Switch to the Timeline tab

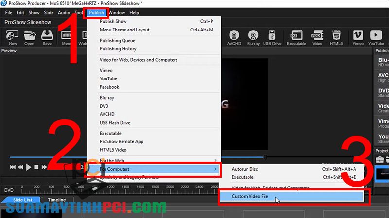click(57, 200)
